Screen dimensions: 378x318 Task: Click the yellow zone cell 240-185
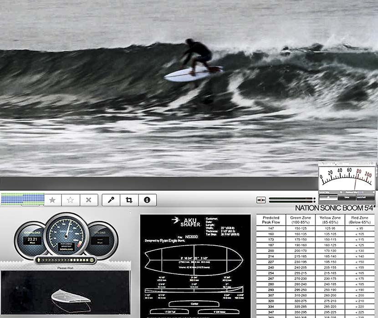pyautogui.click(x=330, y=284)
